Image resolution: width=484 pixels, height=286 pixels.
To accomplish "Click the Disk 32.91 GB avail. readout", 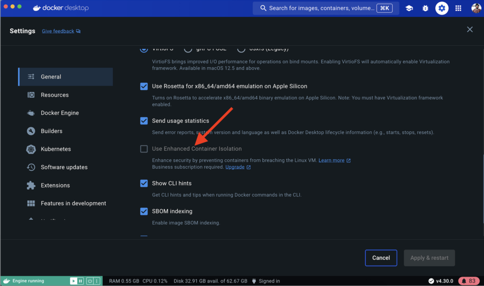I will [x=210, y=281].
